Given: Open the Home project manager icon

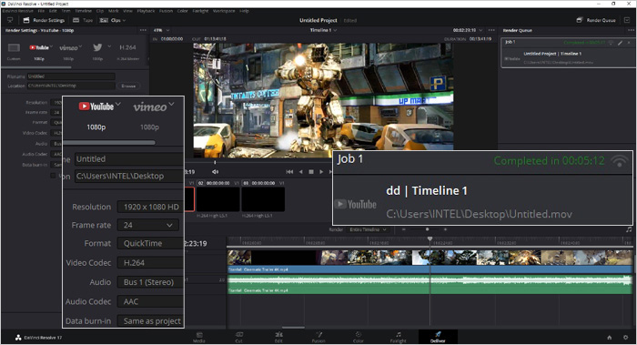Looking at the screenshot, I should (x=610, y=338).
